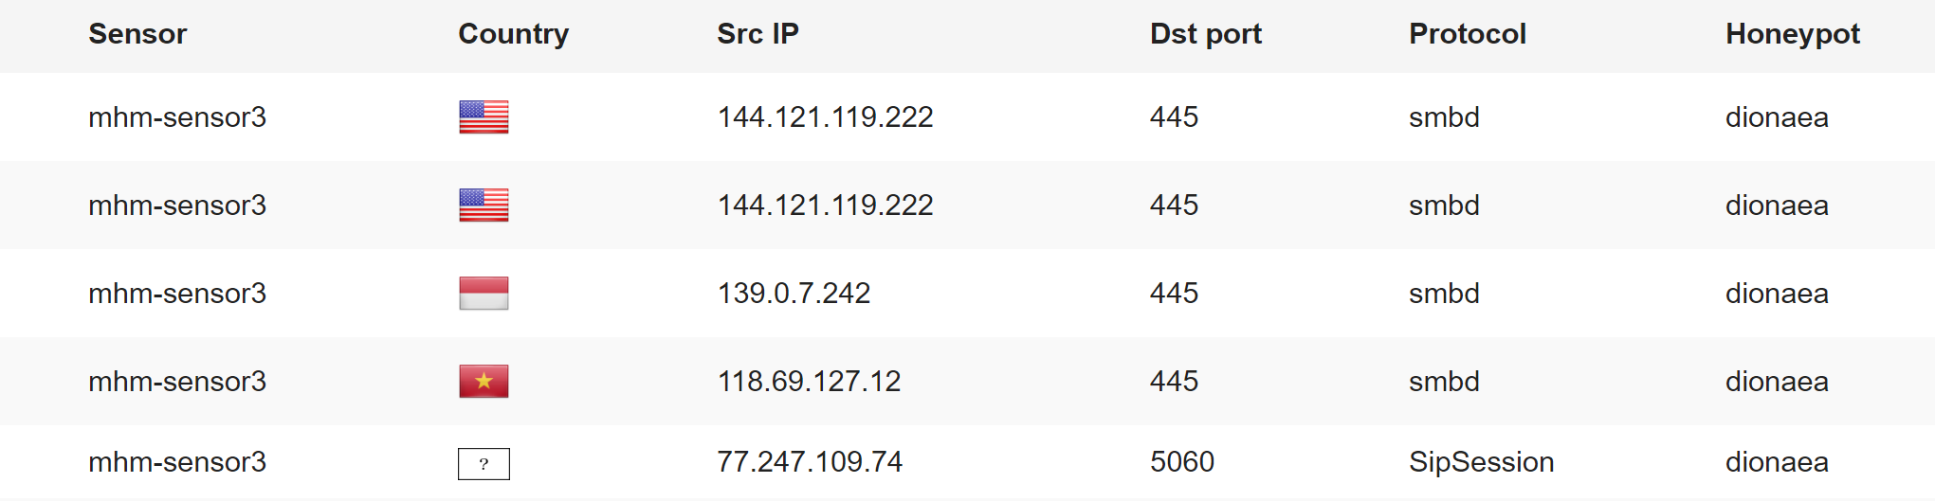Click mhm-sensor3 in the 77.247.109.74 row
Image resolution: width=1935 pixels, height=501 pixels.
177,462
